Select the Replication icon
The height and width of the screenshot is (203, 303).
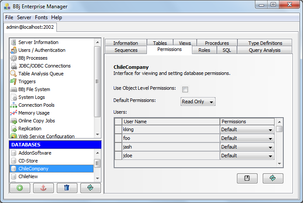pos(14,129)
